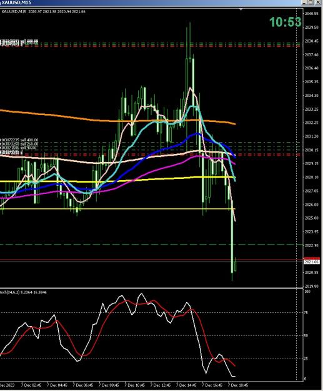Viewport: 323px width, 391px height.
Task: Click the 7 Dec 14:45 time axis label
Action: click(186, 385)
